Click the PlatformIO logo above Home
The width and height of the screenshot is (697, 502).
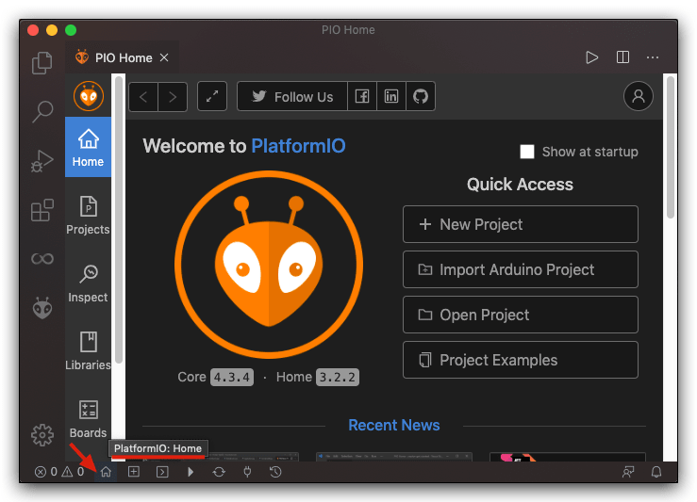pyautogui.click(x=89, y=96)
